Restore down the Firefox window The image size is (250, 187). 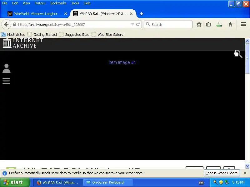pyautogui.click(x=239, y=4)
